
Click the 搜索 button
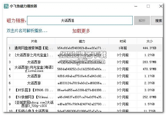[157, 20]
